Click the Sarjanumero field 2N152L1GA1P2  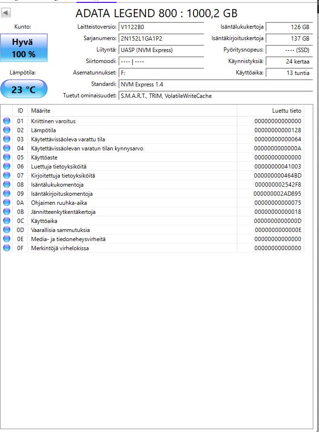tap(161, 39)
